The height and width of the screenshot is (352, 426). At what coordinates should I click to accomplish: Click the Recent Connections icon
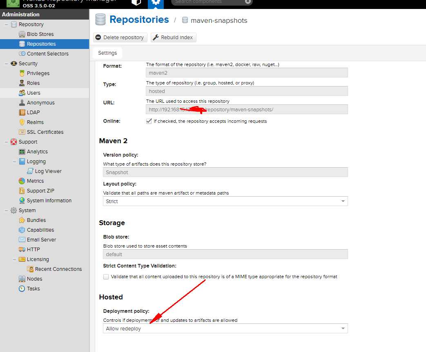[30, 269]
